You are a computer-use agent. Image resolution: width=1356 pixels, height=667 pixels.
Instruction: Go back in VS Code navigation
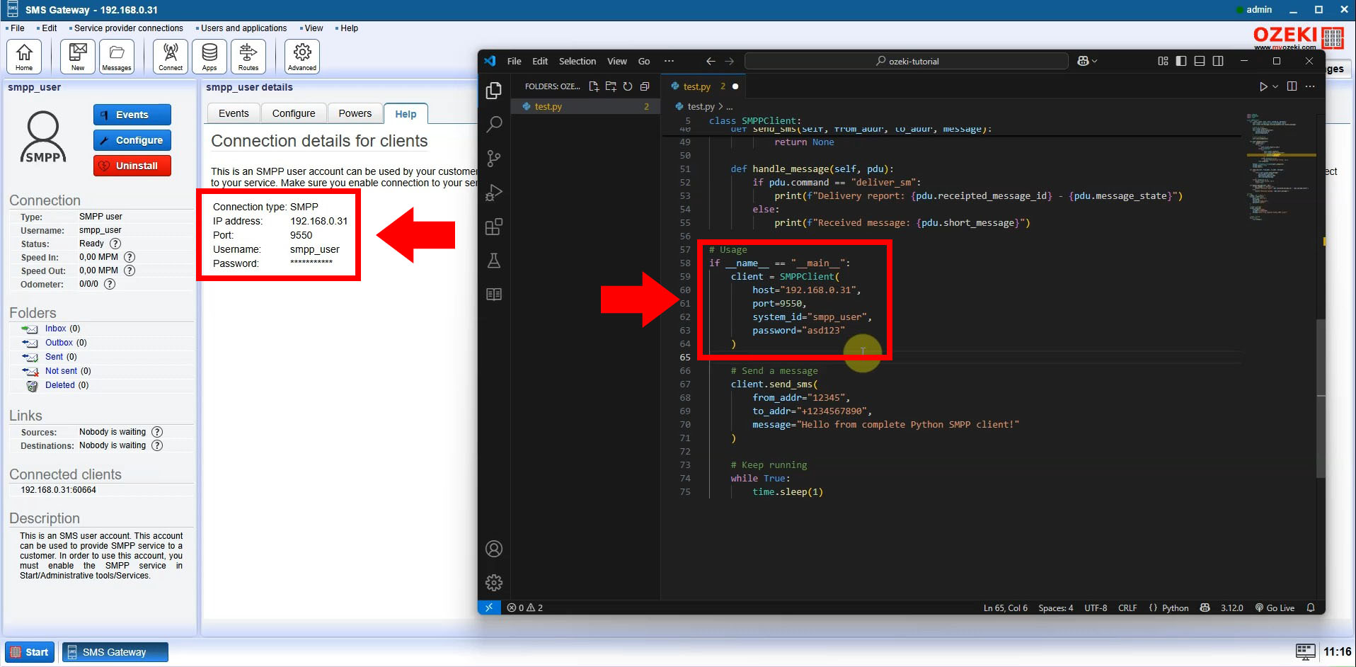(x=711, y=61)
